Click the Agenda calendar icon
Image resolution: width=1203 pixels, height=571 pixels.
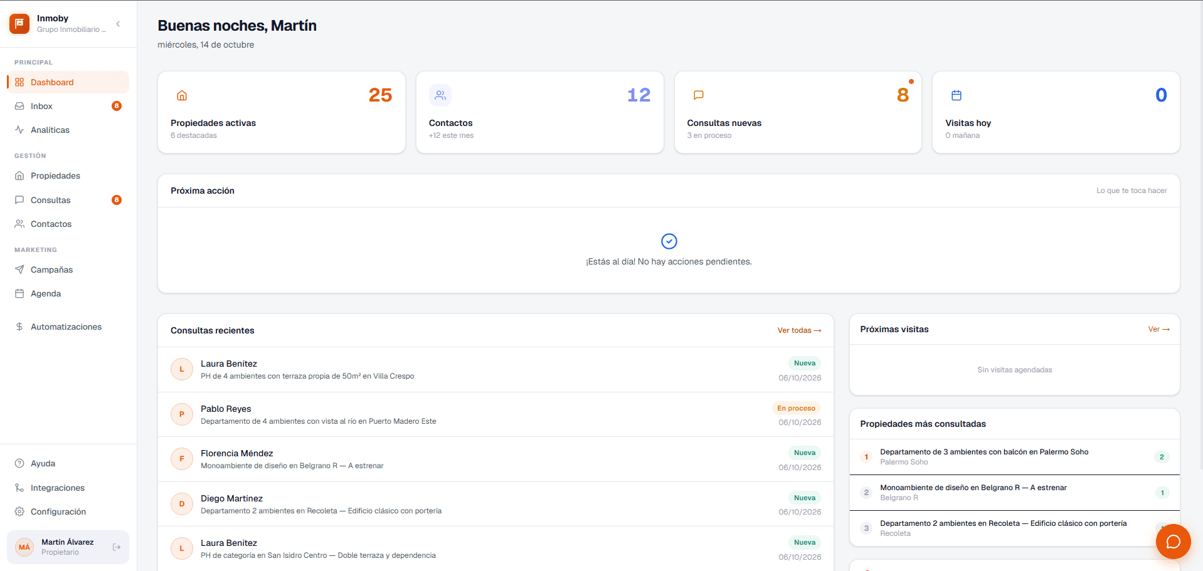pos(19,293)
